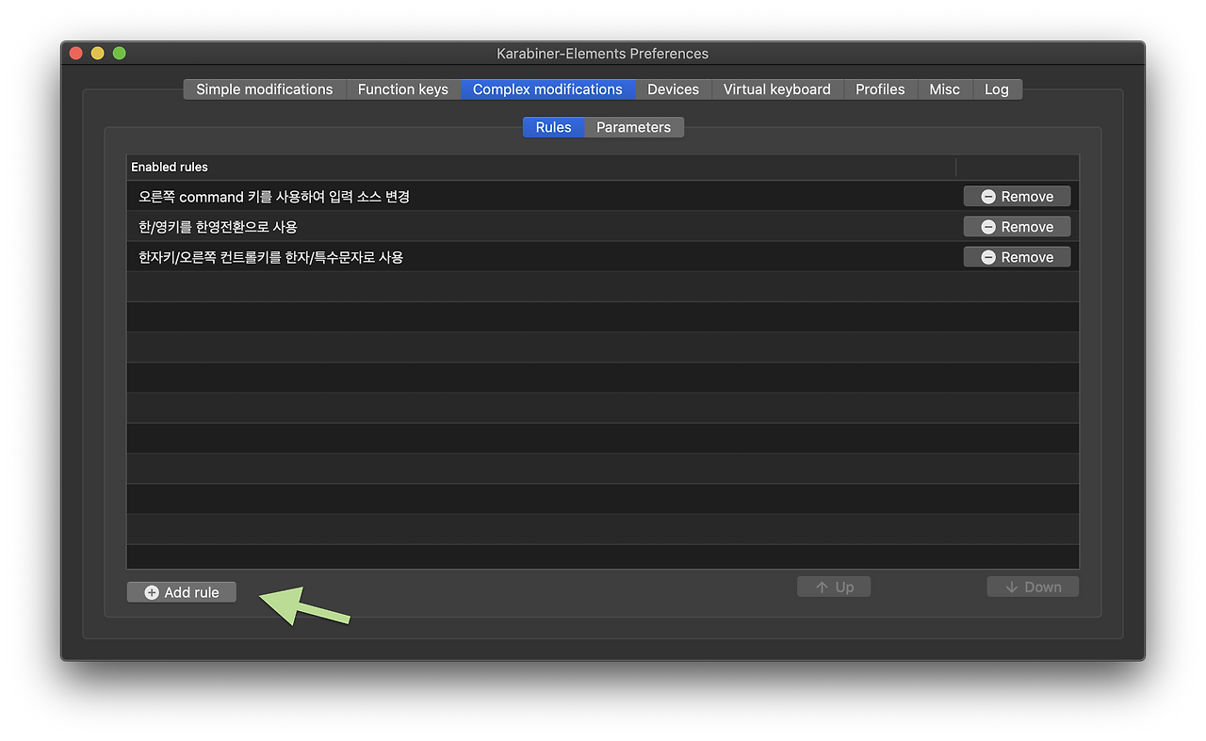Close the Karabiner-Elements Preferences window
Viewport: 1206px width, 741px height.
click(76, 54)
